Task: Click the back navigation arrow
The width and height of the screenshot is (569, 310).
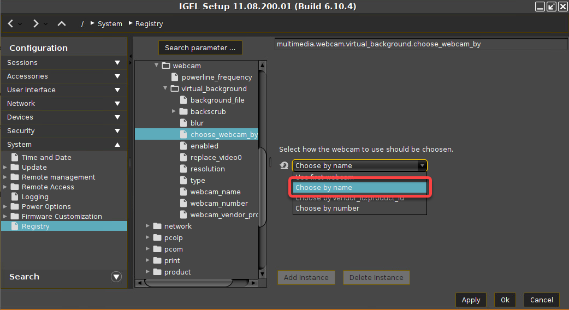Action: pos(11,23)
